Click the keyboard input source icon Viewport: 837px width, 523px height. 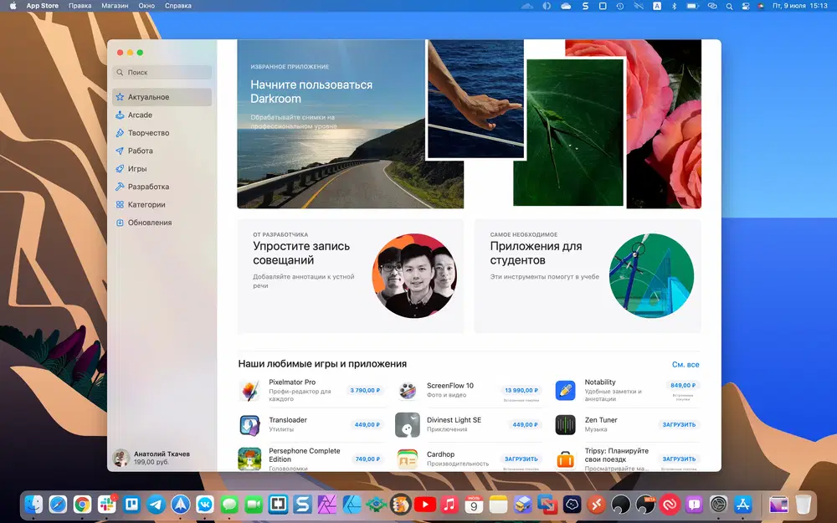[656, 6]
